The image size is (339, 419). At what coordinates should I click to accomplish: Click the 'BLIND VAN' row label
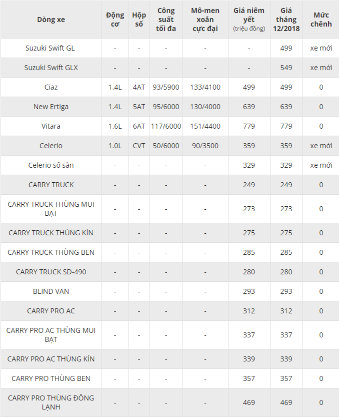coord(51,291)
